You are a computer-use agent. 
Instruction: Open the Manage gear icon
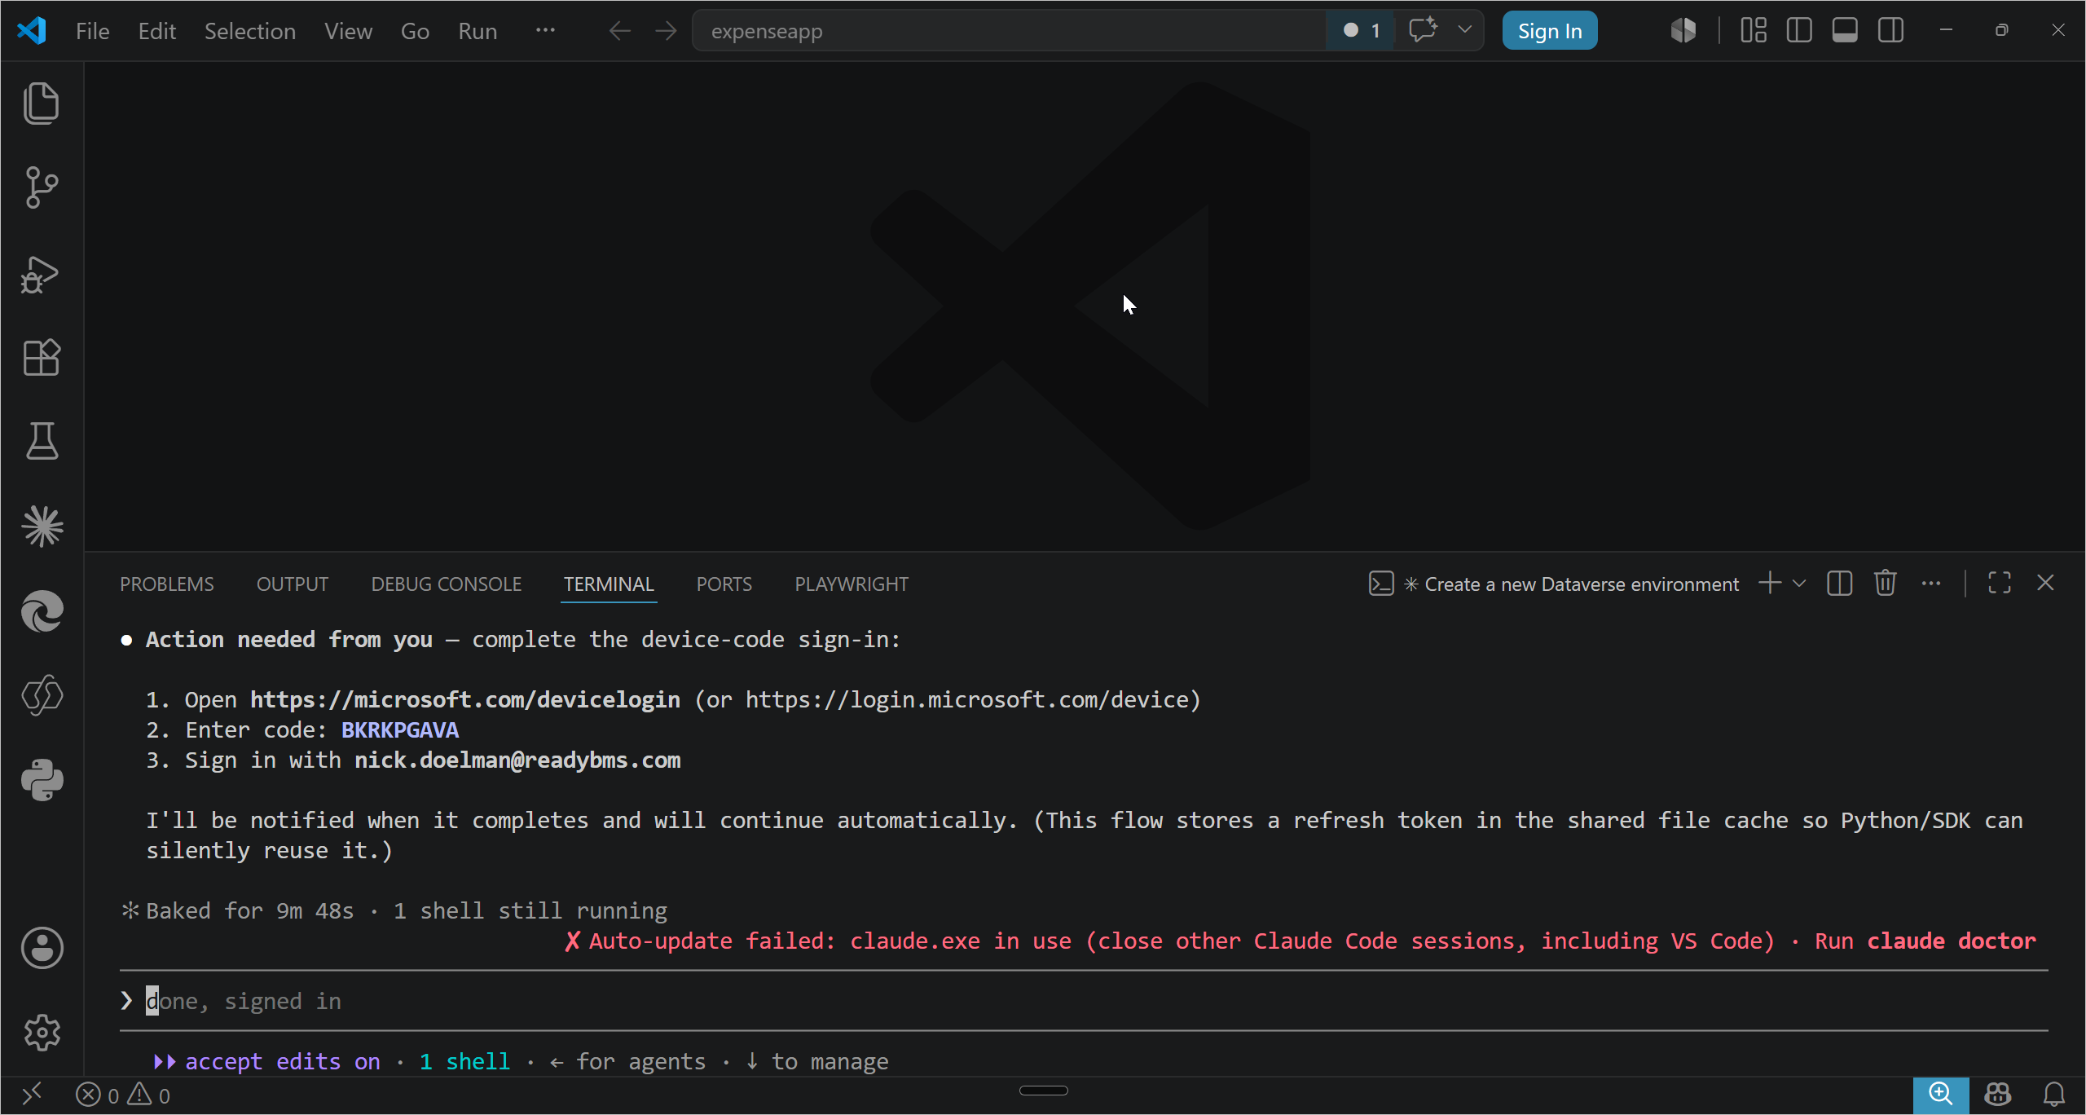[x=42, y=1033]
